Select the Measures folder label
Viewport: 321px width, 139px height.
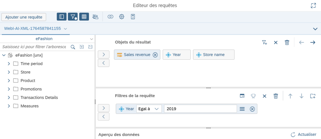[x=29, y=106]
